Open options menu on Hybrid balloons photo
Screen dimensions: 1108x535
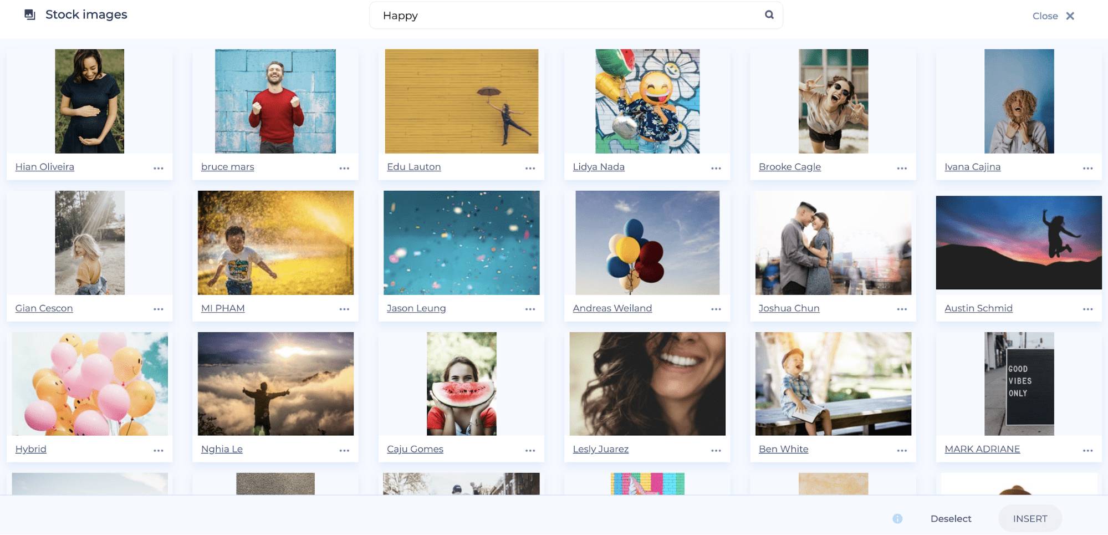(158, 450)
